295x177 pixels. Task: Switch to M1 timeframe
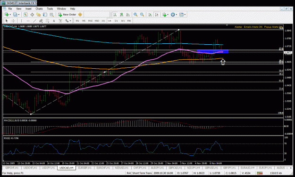[77, 21]
